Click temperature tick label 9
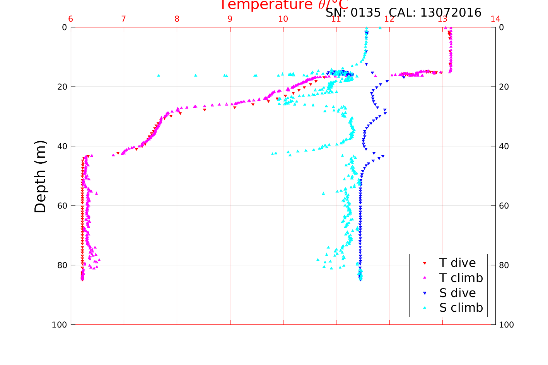548x365 pixels. click(x=230, y=19)
